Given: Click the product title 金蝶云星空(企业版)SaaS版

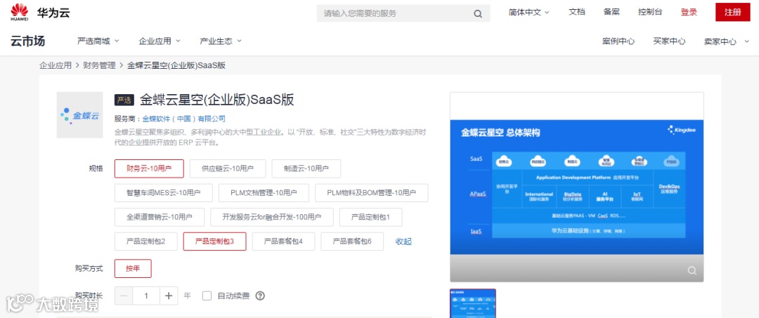Looking at the screenshot, I should pyautogui.click(x=217, y=100).
